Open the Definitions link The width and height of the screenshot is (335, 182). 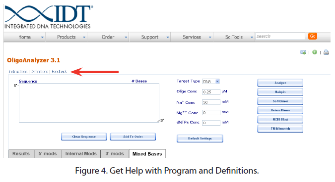pos(39,72)
